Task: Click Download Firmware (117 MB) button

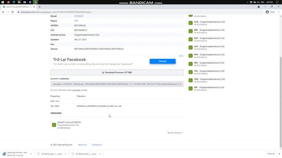Action: 117,72
